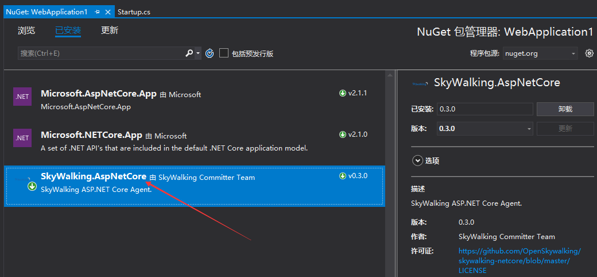Click the 更新 update button in details
The width and height of the screenshot is (597, 277).
(565, 128)
